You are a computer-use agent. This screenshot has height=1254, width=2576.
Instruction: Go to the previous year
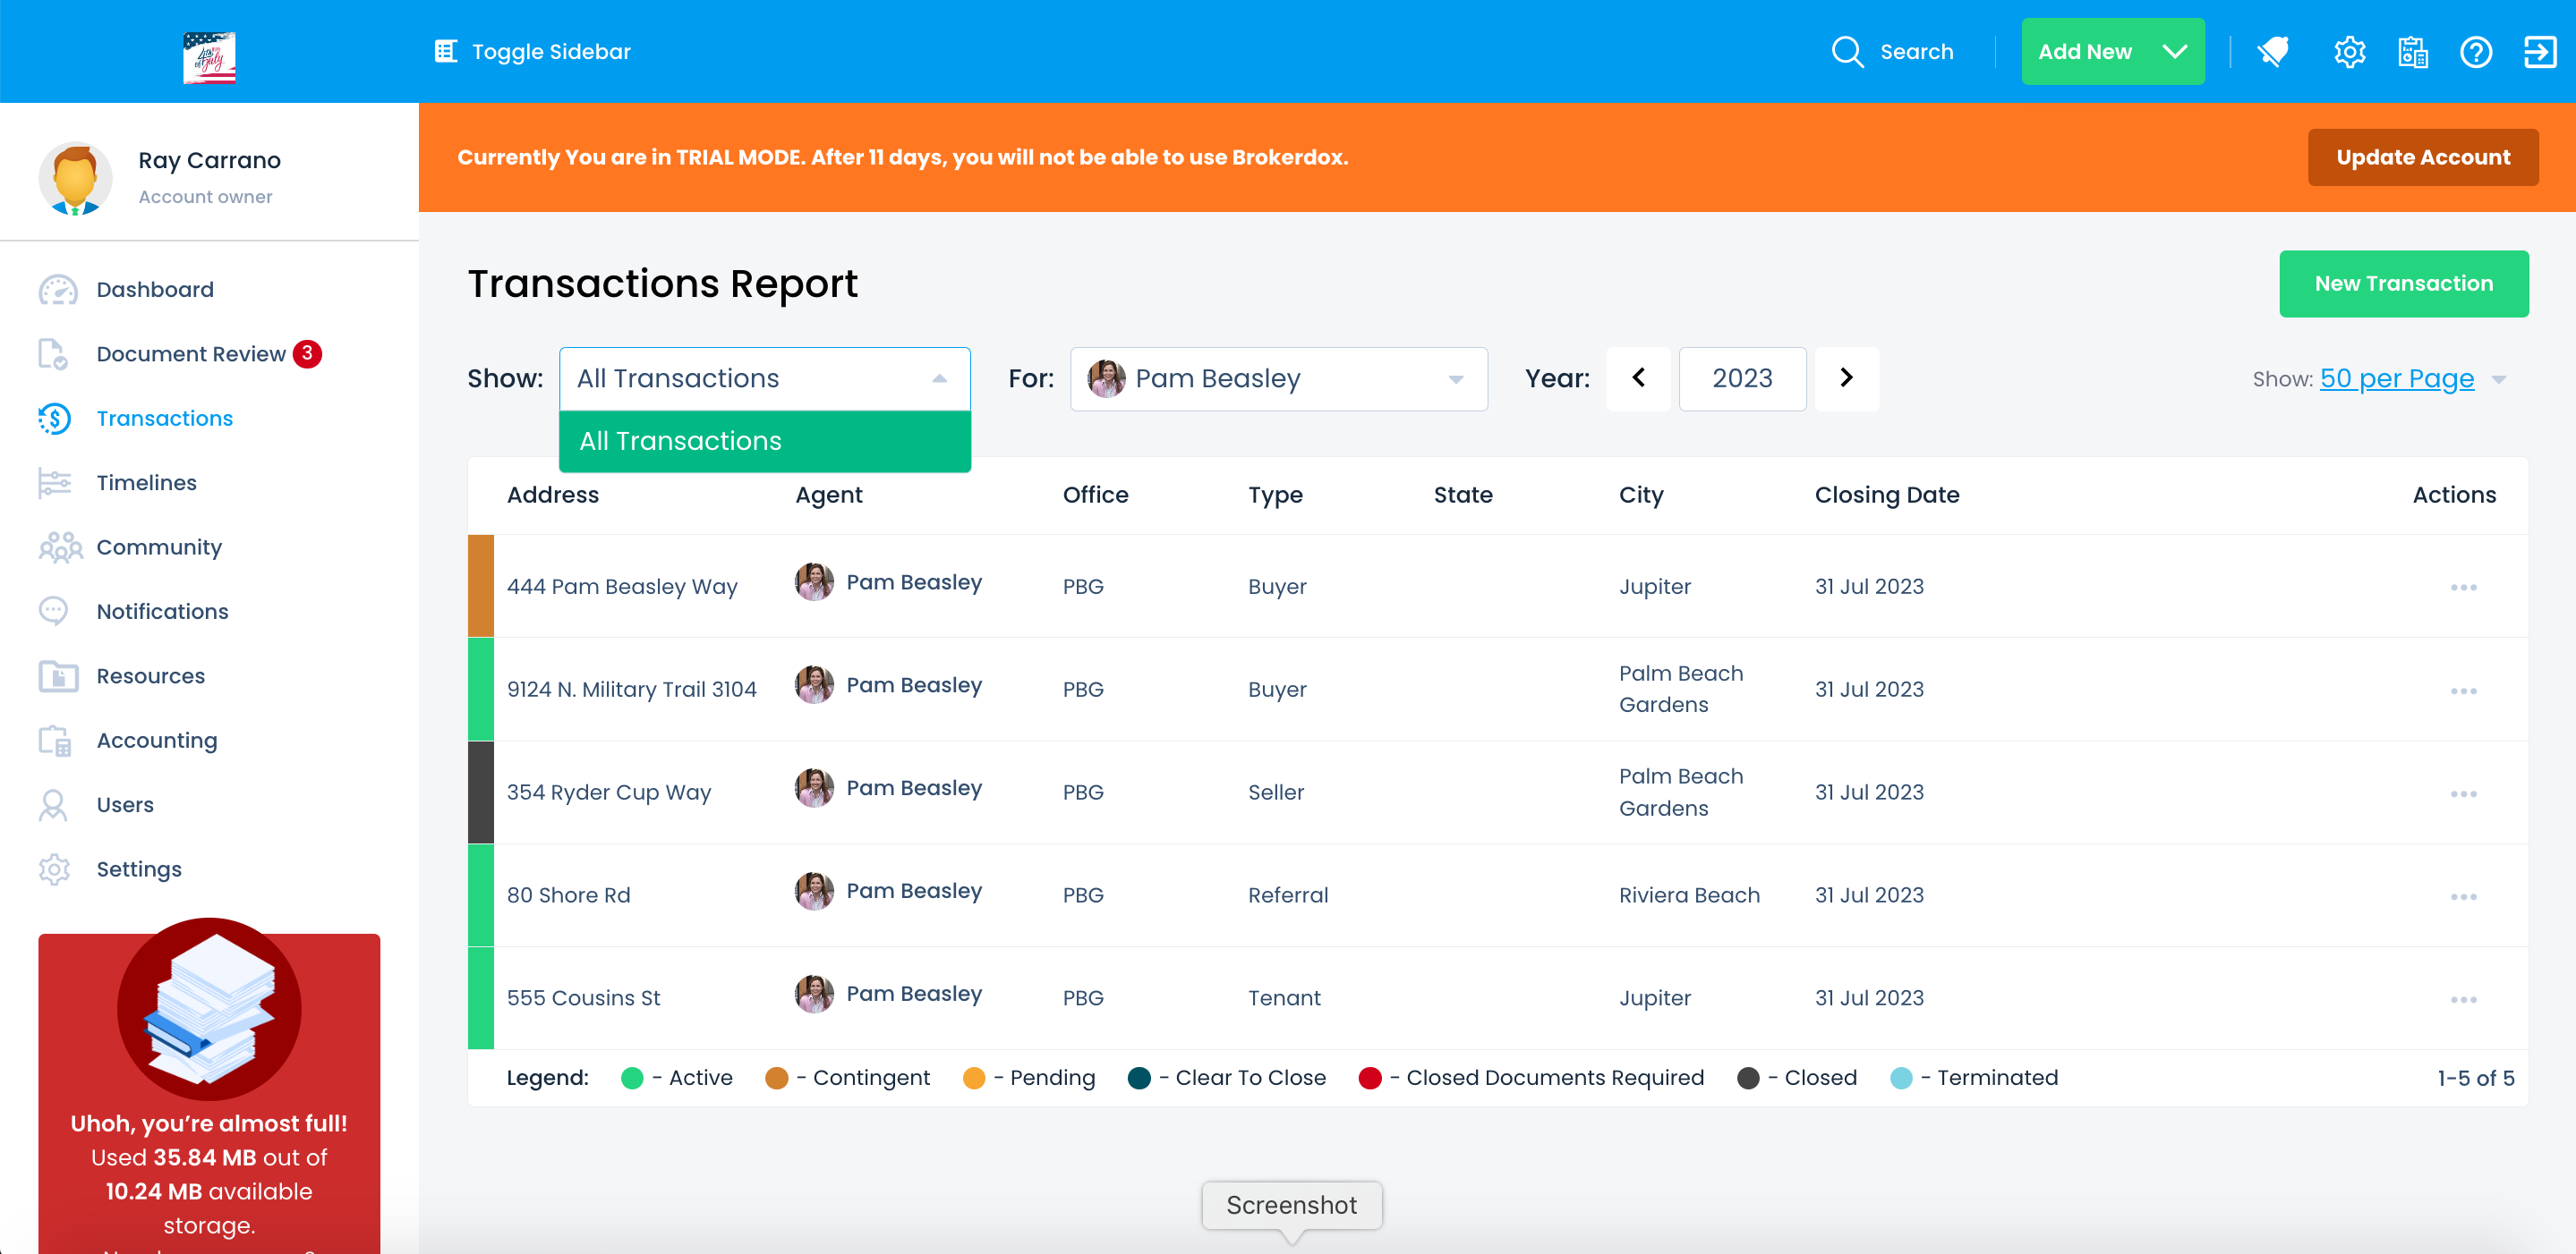click(x=1638, y=378)
